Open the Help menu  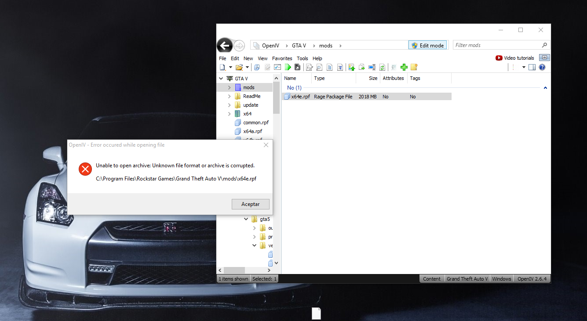[x=317, y=58]
